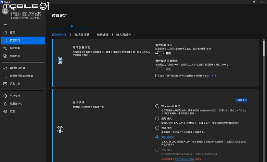Toggle the 電池保養模式 switch
Viewport: 267px width, 162px height.
160,53
